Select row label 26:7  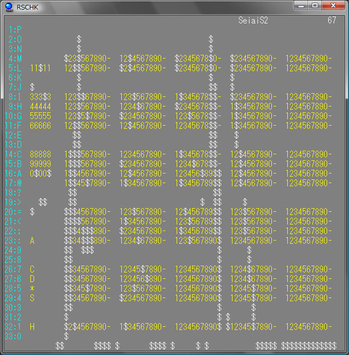click(x=13, y=269)
